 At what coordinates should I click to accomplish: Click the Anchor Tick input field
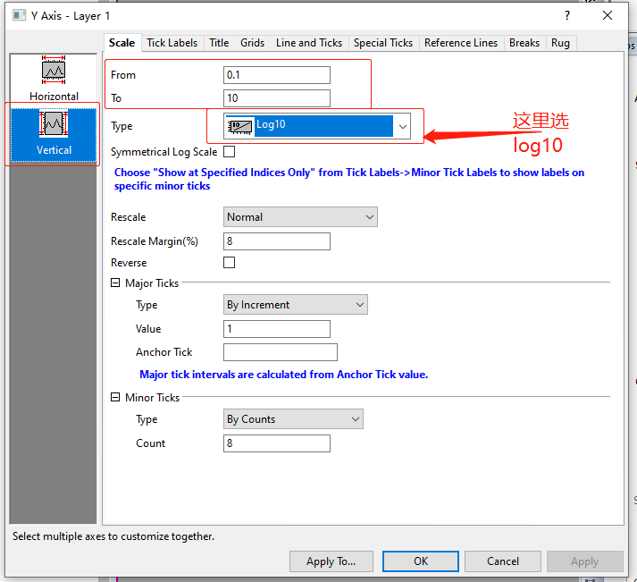click(x=281, y=352)
